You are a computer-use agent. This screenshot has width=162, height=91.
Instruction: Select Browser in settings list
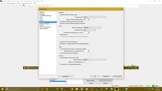[x=42, y=25]
